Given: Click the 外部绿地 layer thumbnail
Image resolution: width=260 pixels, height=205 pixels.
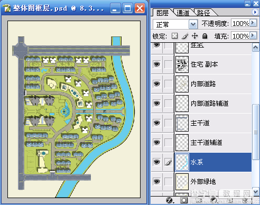Looking at the screenshot, I should [x=182, y=182].
